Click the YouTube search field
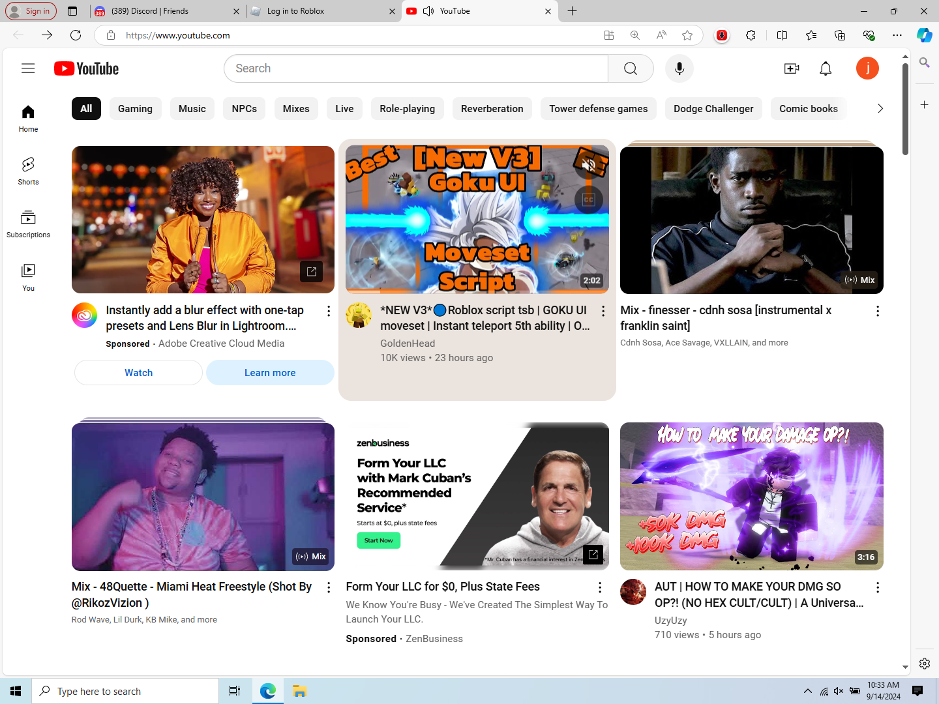The width and height of the screenshot is (939, 704). point(416,68)
